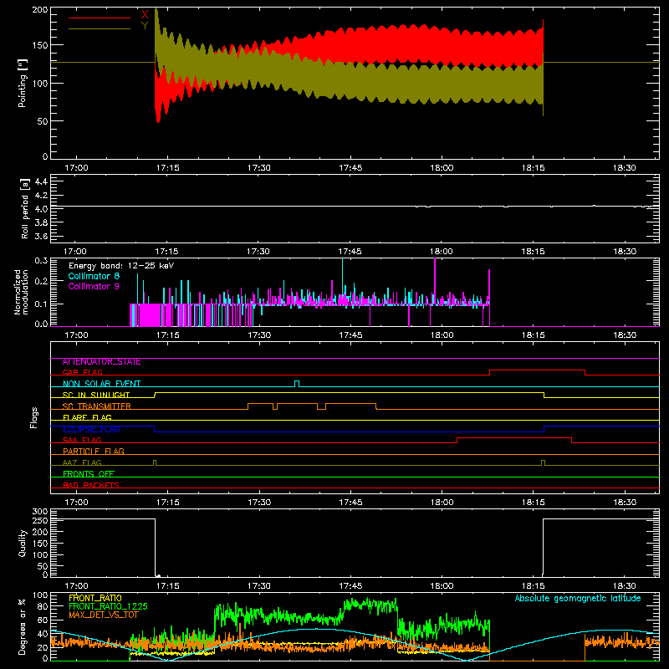Screen dimensions: 669x669
Task: Click the FRONT_RATIO_1225 legend entry
Action: point(108,606)
